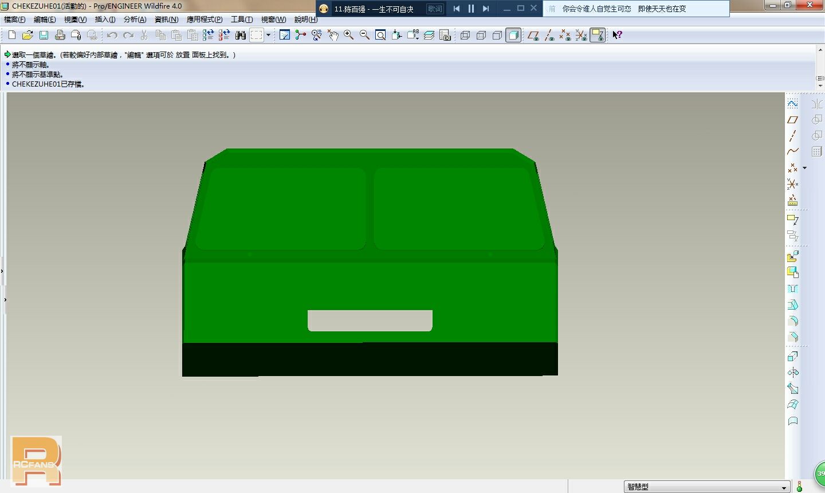Open 插入(I) menu
Viewport: 825px width, 493px height.
pyautogui.click(x=105, y=19)
